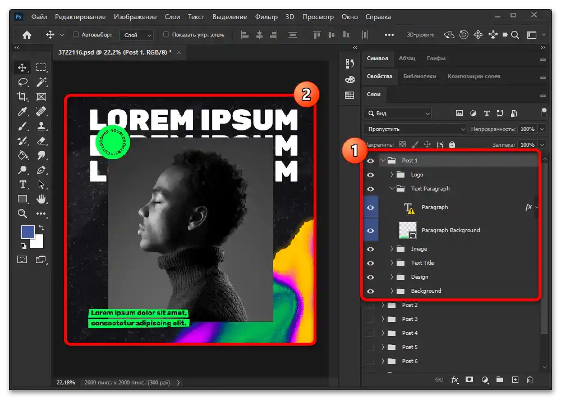This screenshot has height=399, width=561.
Task: Switch to the Композиции слоев tab
Action: (473, 76)
